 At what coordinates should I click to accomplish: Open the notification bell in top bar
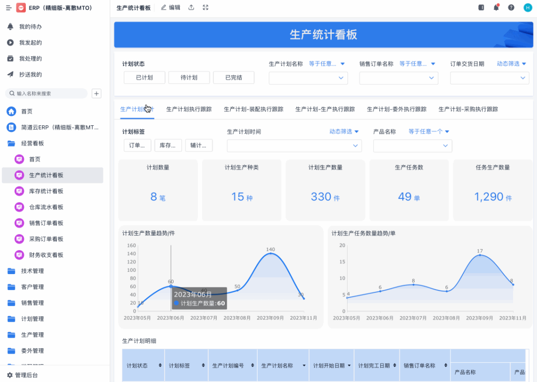(496, 7)
